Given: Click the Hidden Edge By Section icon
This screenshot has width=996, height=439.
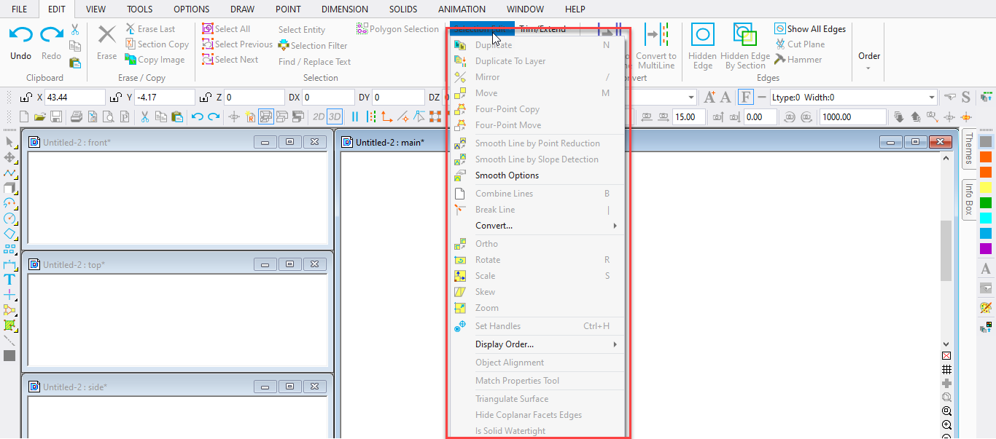Looking at the screenshot, I should 744,36.
